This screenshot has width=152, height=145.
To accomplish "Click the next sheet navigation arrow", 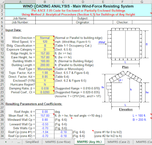I will pos(12,142).
